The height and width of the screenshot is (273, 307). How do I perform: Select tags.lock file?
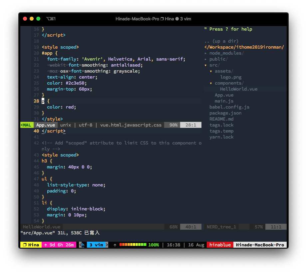tap(221, 125)
